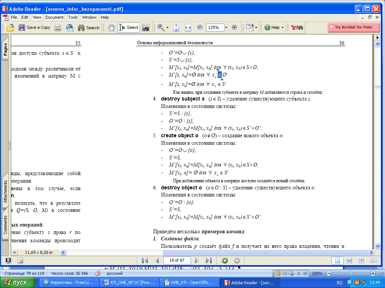Click the zoom in plus button
This screenshot has height=288, width=385.
(x=235, y=27)
